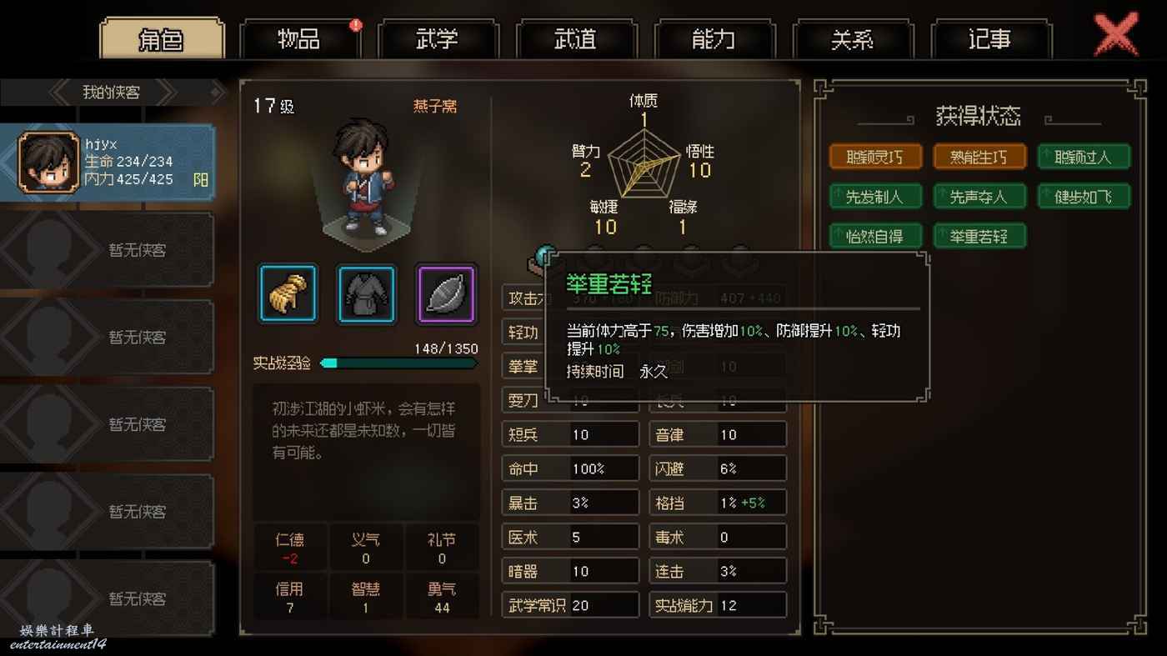Screen dimensions: 1167x656
Task: Close the character panel with red X
Action: 1115,35
